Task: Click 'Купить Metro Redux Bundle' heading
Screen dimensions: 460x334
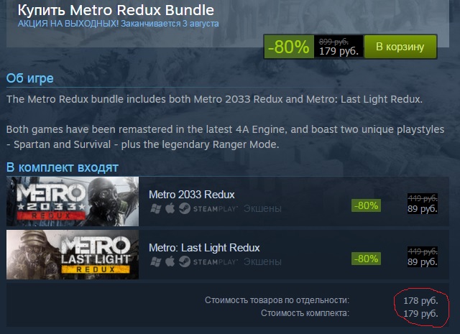Action: [x=116, y=10]
